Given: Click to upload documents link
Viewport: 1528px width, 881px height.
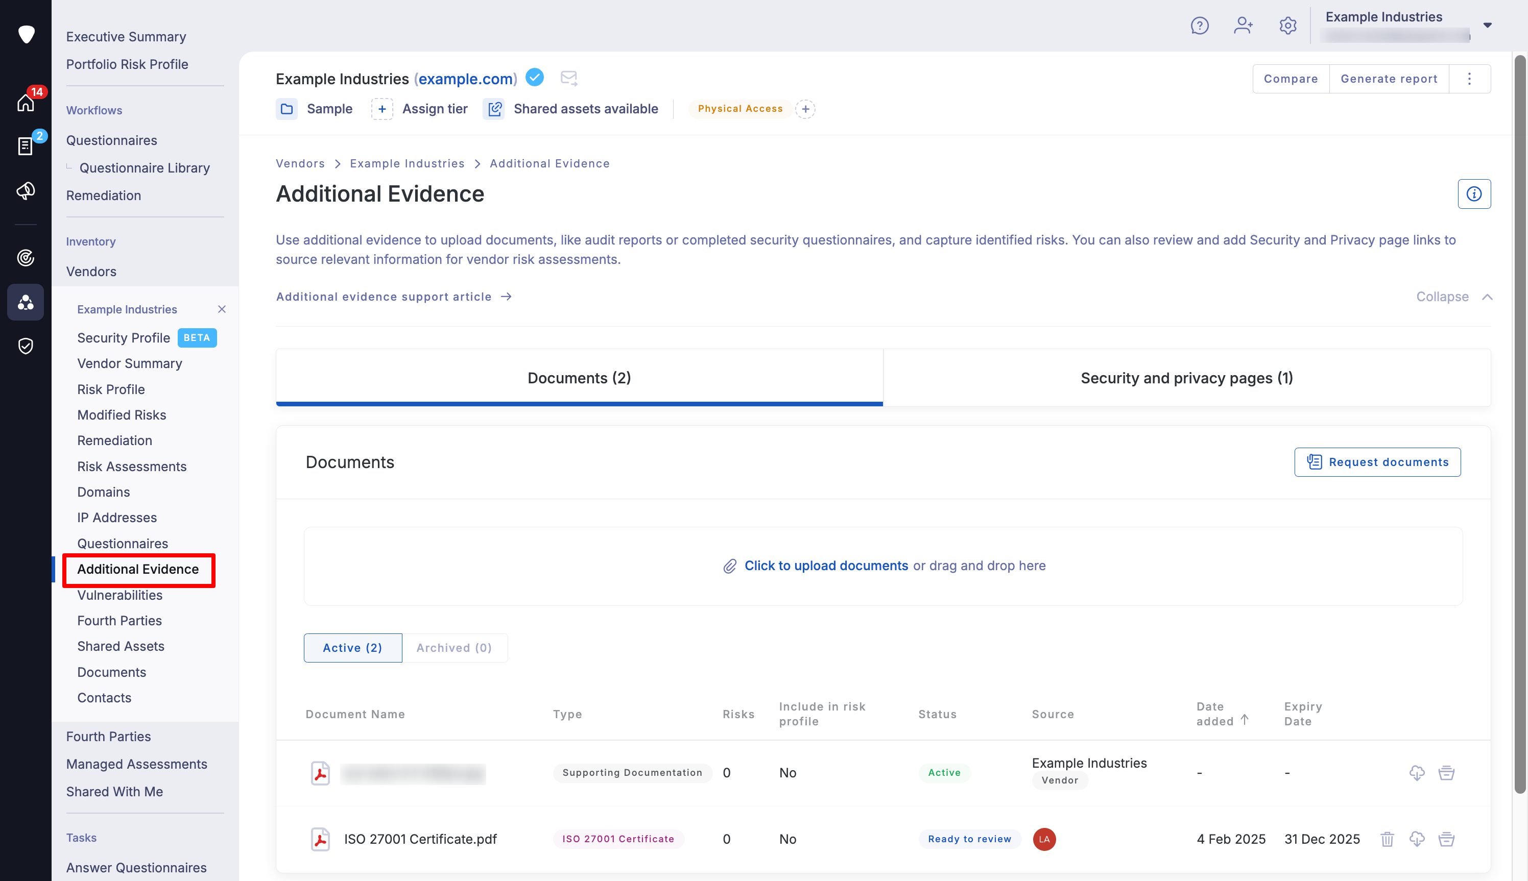Looking at the screenshot, I should coord(826,565).
